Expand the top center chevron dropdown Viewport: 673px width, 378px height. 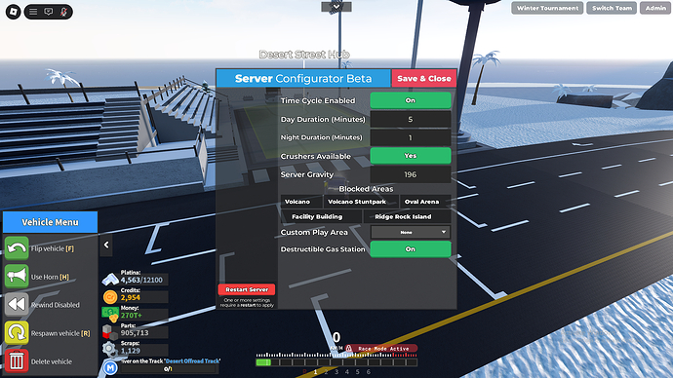[x=336, y=7]
